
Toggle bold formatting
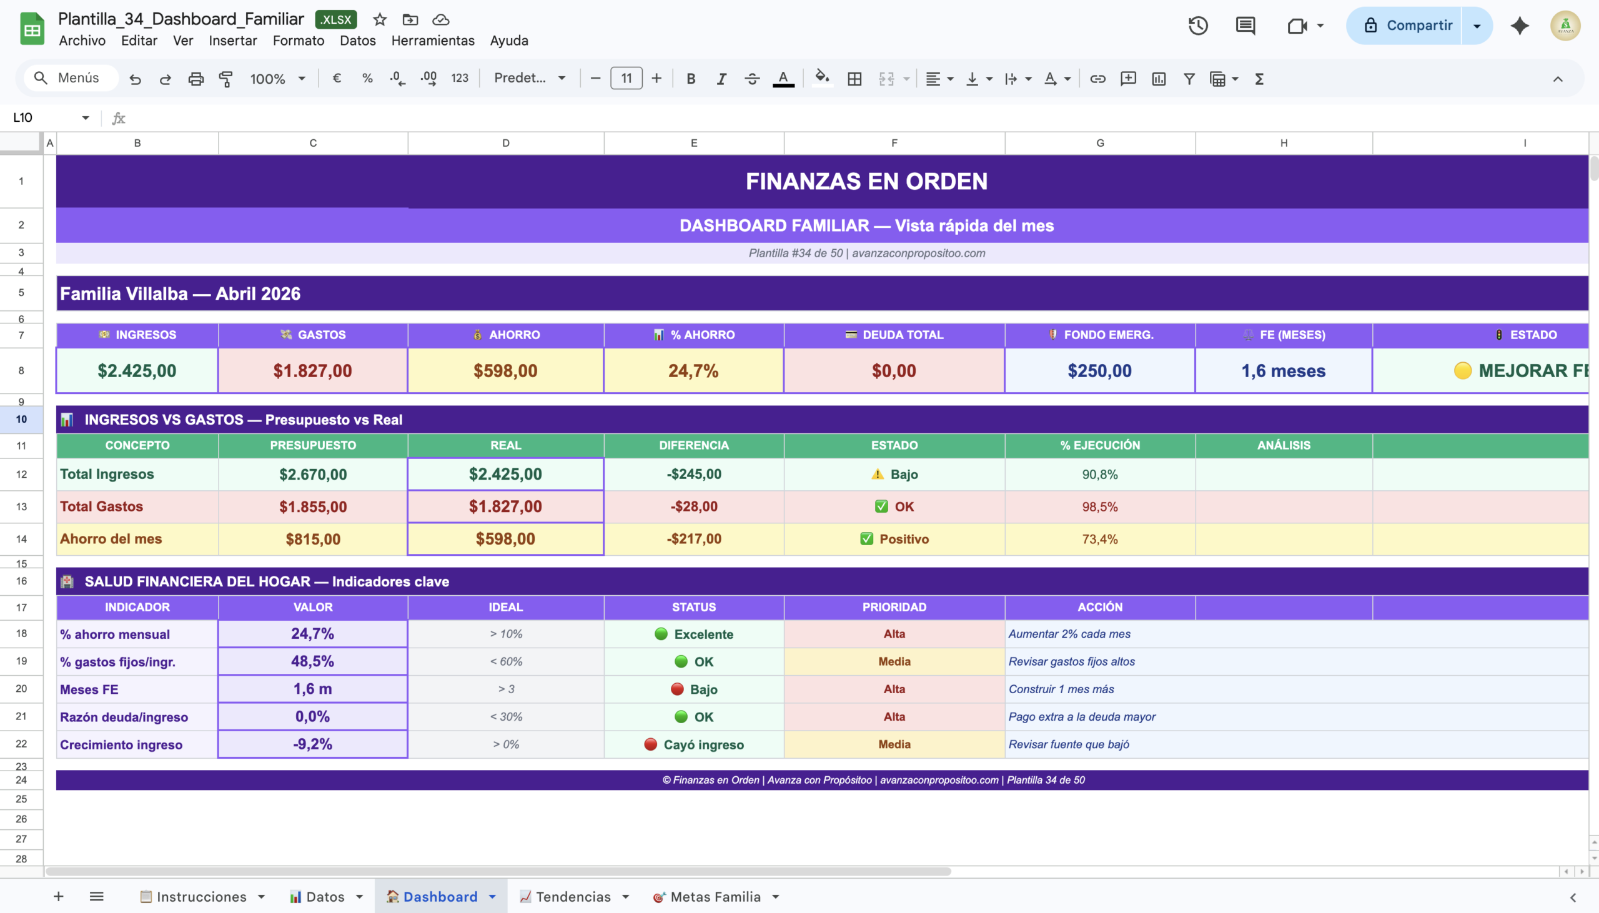point(690,79)
